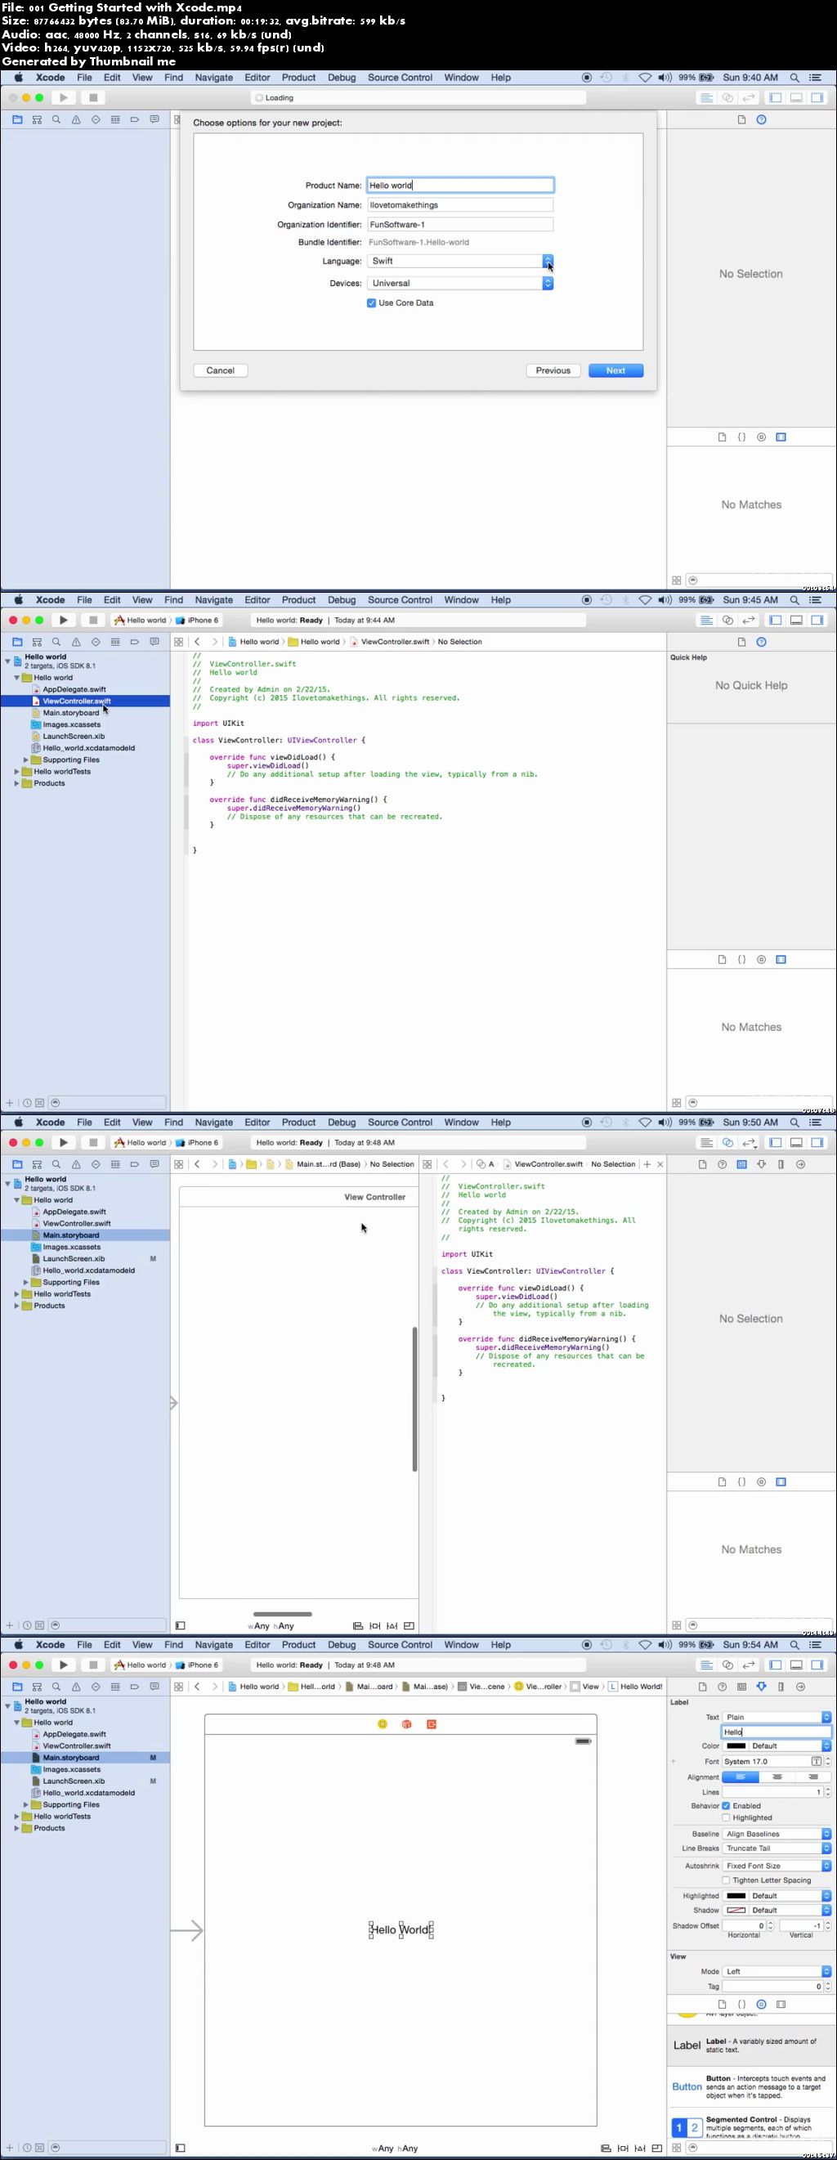Check Highlighted behavior checkbox in Label inspector
Image resolution: width=837 pixels, height=2160 pixels.
(x=727, y=1817)
